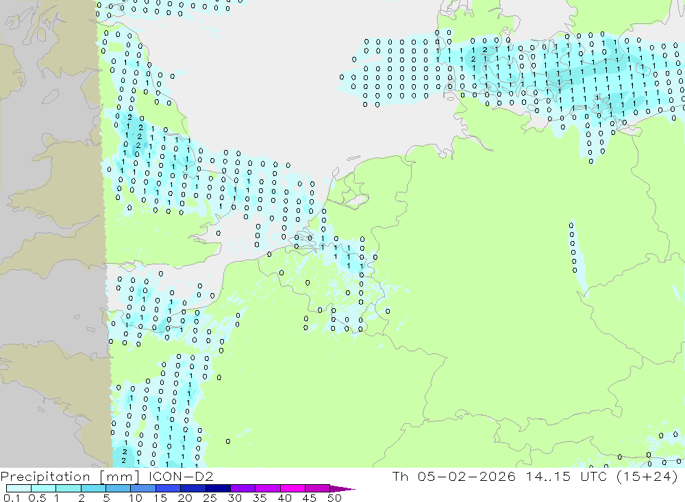Click the 2–5 mm legend color swatch

pyautogui.click(x=93, y=488)
